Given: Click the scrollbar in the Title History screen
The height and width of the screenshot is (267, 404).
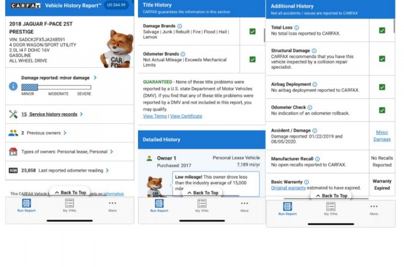Looking at the screenshot, I should (264, 35).
